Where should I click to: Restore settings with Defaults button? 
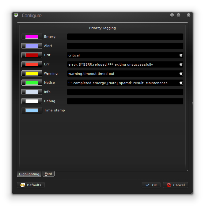(31, 185)
